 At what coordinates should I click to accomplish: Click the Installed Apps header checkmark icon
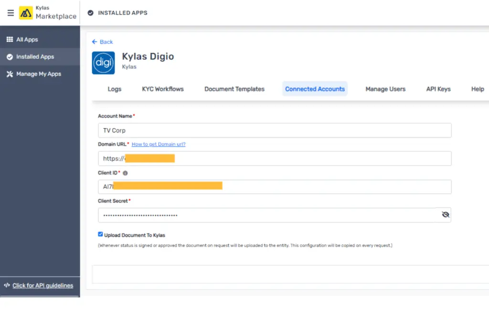click(90, 13)
